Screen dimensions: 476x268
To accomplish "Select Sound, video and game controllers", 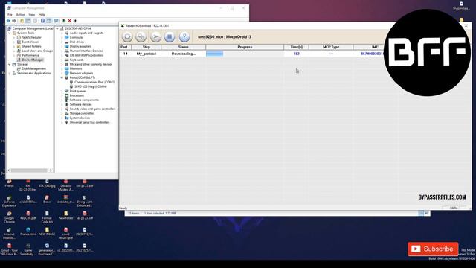I will click(x=92, y=109).
